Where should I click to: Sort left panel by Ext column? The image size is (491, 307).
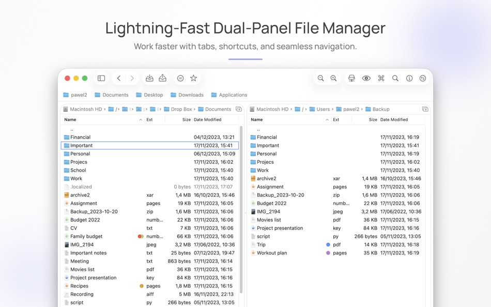149,120
